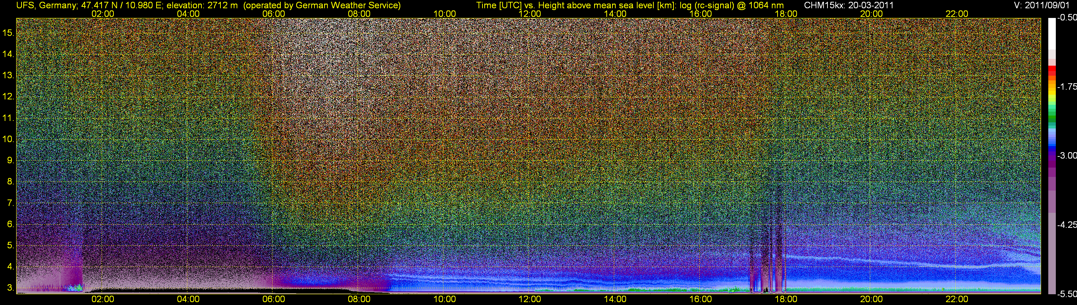Click the "16:00" label on the bottom time axis
Image resolution: width=1077 pixels, height=305 pixels.
(701, 299)
